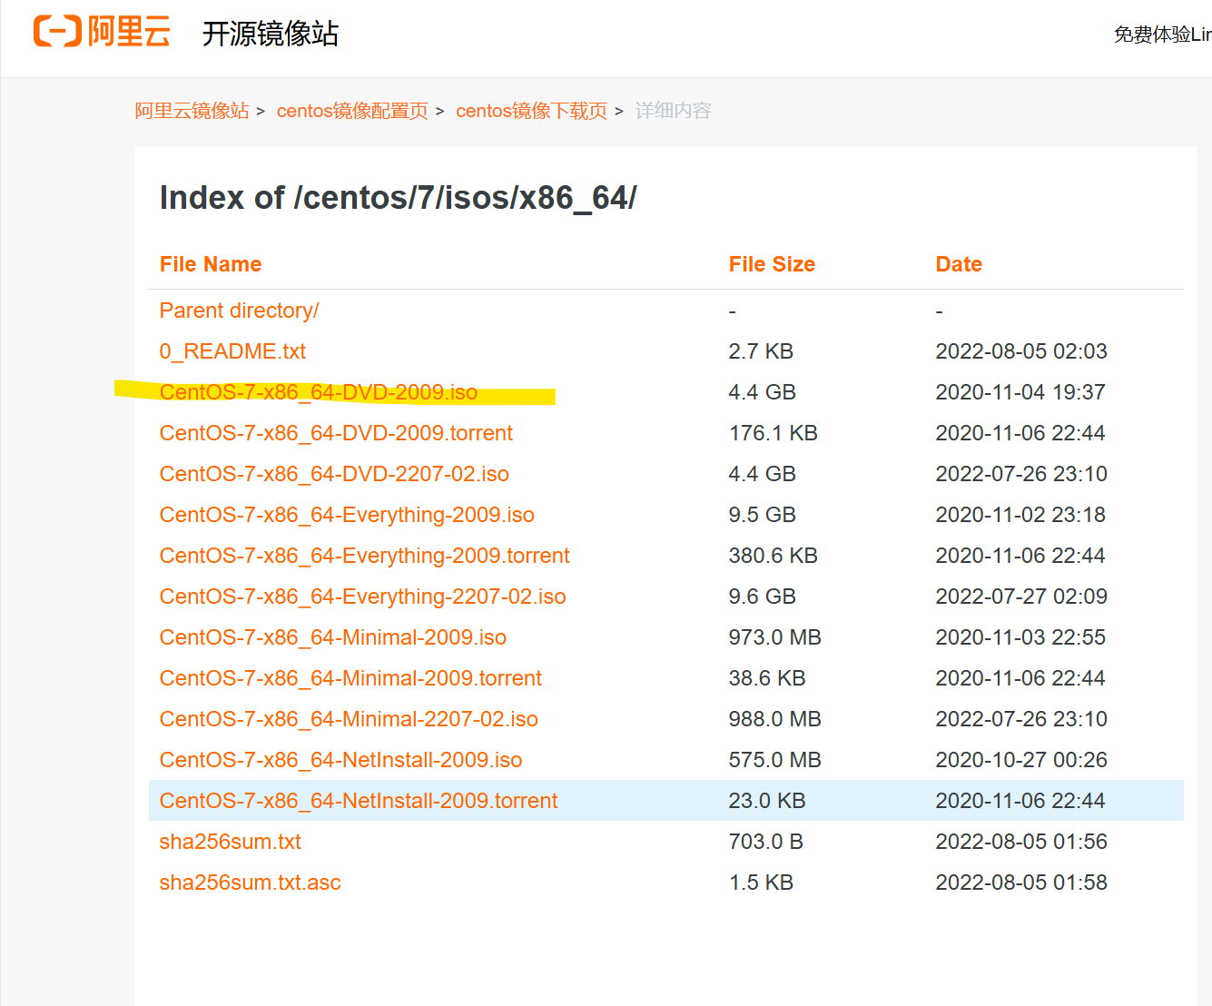The image size is (1212, 1006).
Task: Click the Index of /centos/7/isos/x86_64/ heading
Action: pos(398,198)
